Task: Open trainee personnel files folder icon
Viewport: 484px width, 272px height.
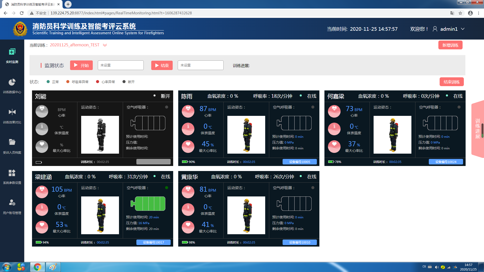Action: pyautogui.click(x=12, y=142)
